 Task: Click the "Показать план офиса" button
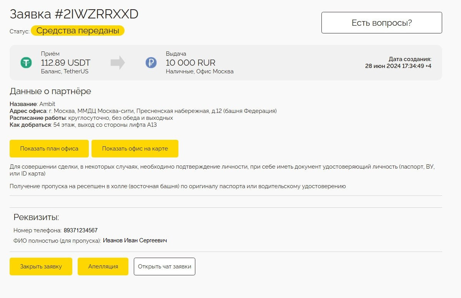49,149
